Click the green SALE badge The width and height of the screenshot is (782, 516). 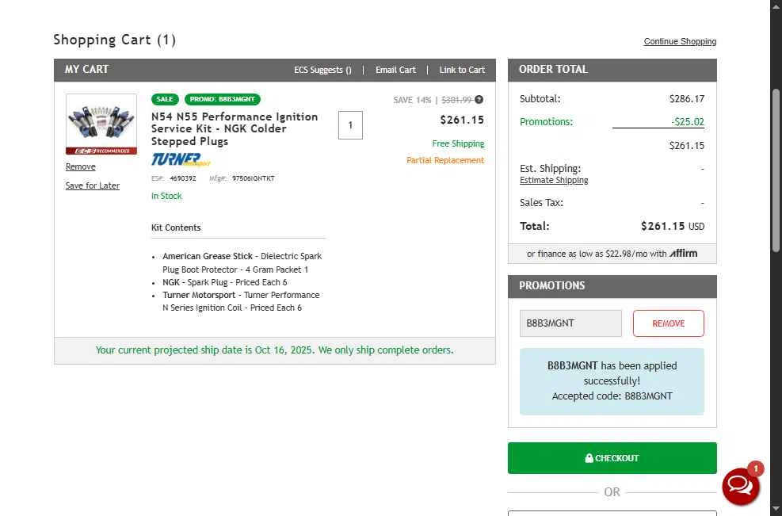coord(165,99)
